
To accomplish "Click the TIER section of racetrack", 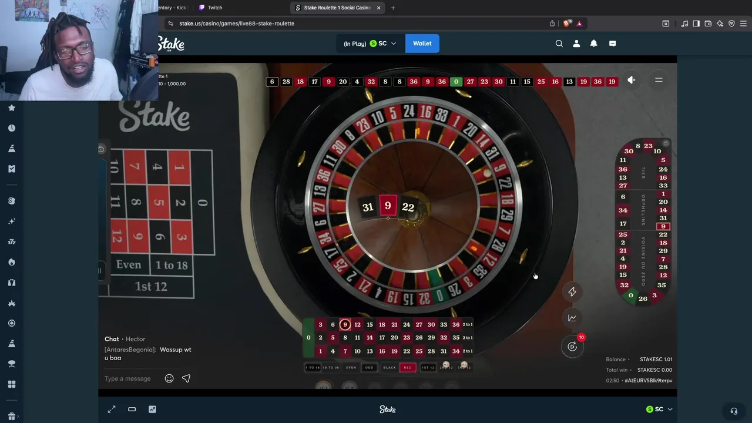I will click(x=643, y=172).
